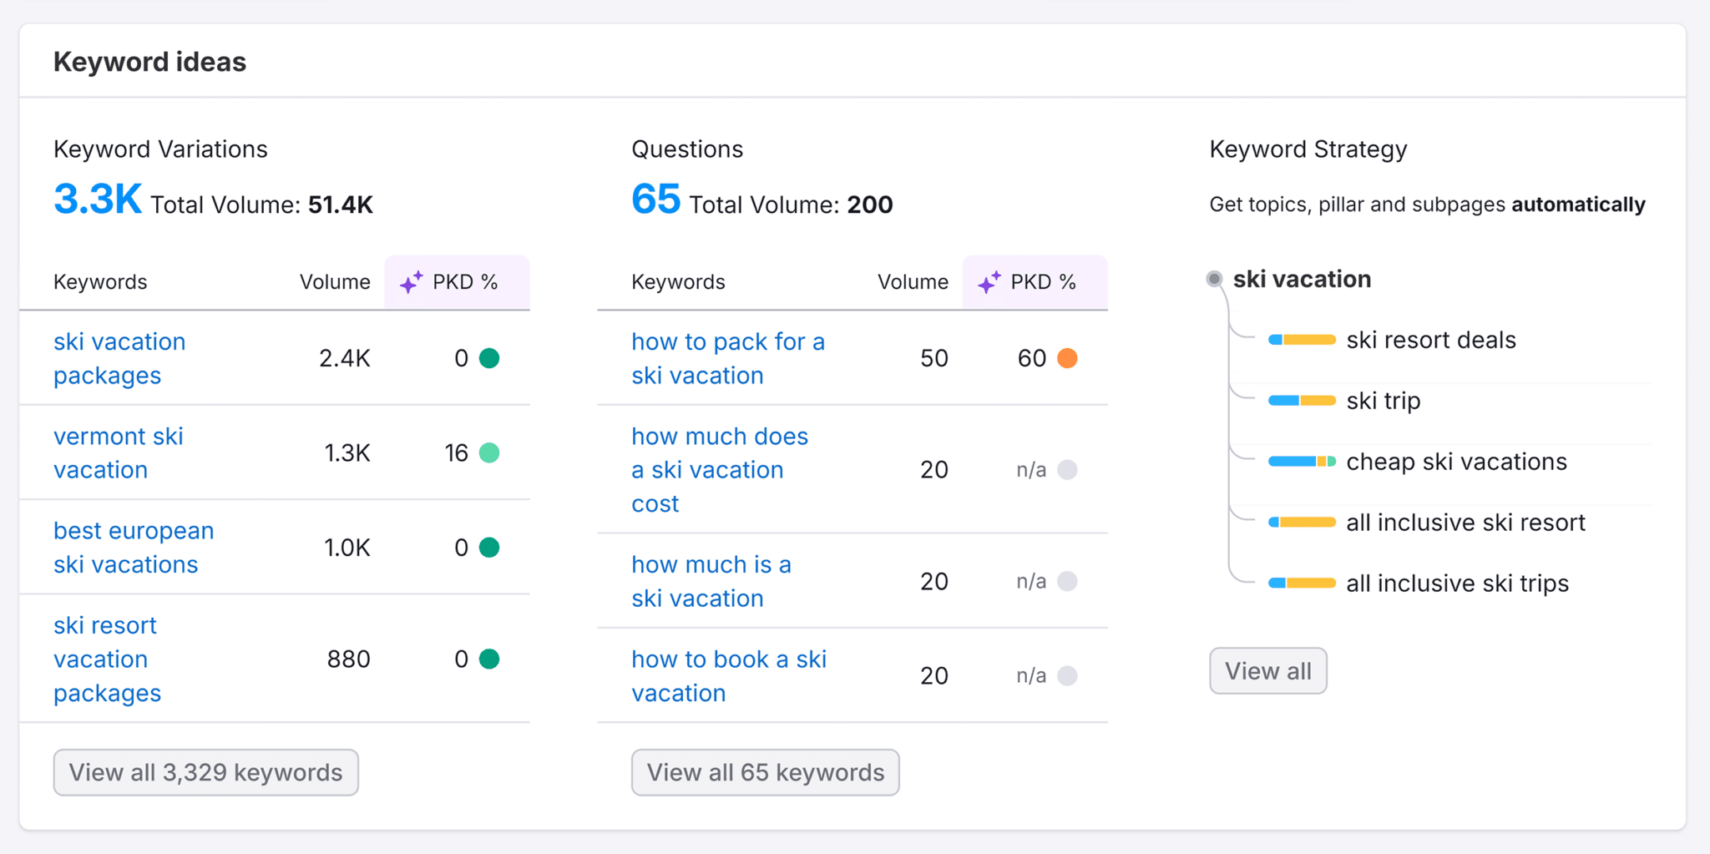This screenshot has height=854, width=1710.
Task: Click the intent bar beside ski trip
Action: tap(1302, 401)
